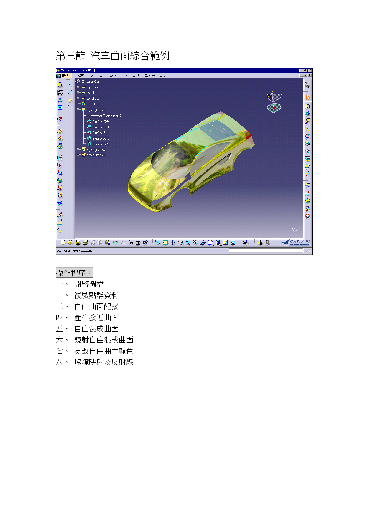Click the Select arrow tool on right toolbar
This screenshot has height=521, width=368.
click(308, 97)
